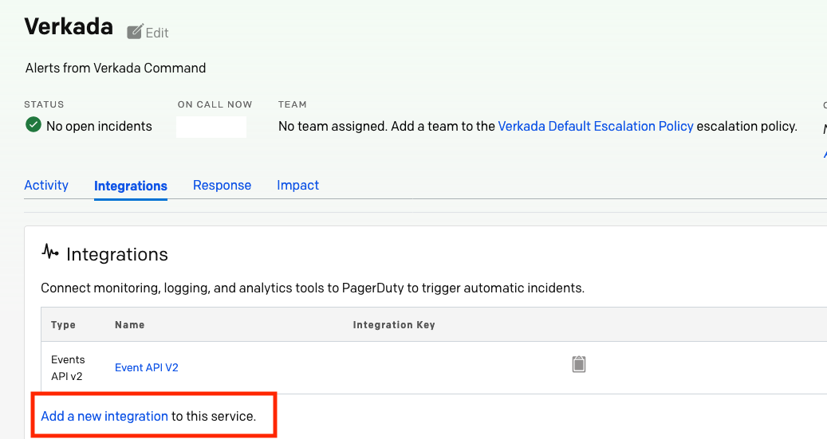Click the Name column header
This screenshot has height=439, width=827.
(130, 324)
